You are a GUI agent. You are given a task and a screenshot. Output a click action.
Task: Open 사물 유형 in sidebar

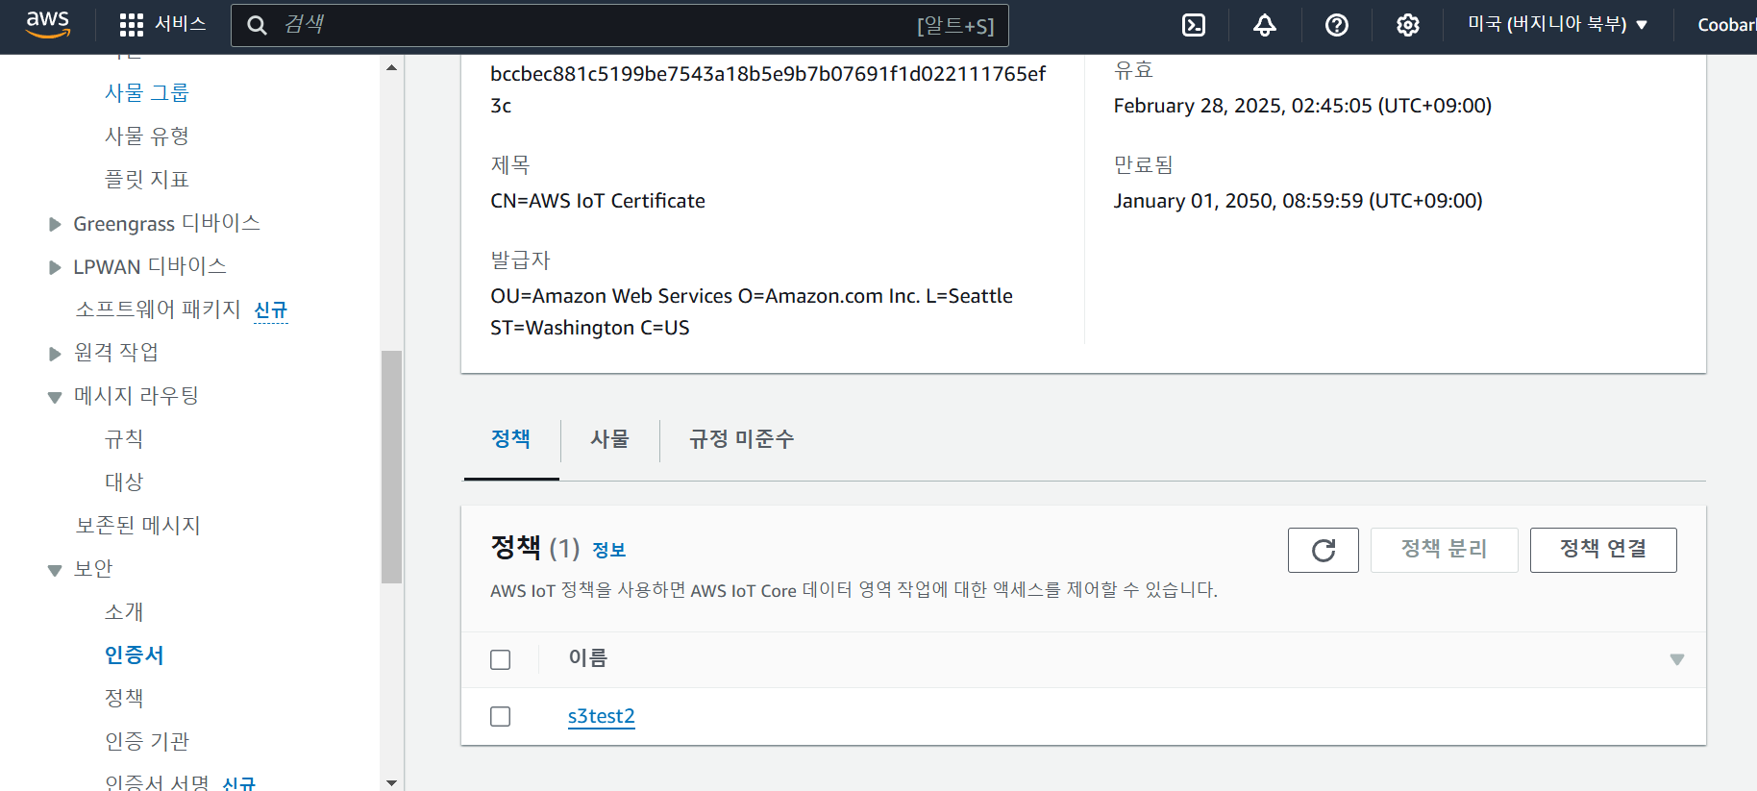(147, 136)
